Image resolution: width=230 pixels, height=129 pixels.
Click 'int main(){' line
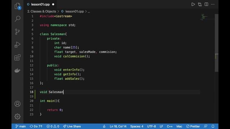[50, 101]
